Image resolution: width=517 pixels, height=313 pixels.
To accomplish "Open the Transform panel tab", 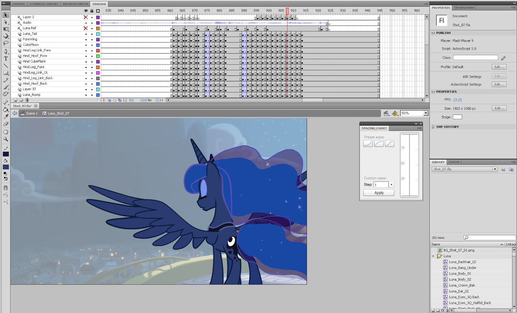I will [464, 8].
